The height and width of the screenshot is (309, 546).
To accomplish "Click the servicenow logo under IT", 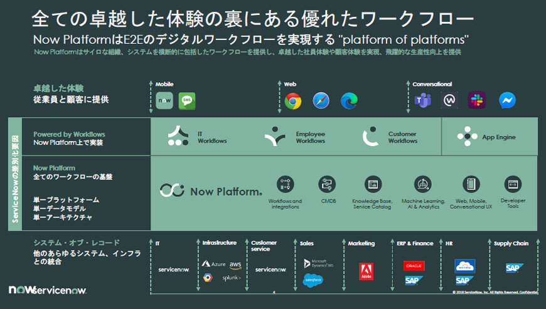I will [x=174, y=270].
